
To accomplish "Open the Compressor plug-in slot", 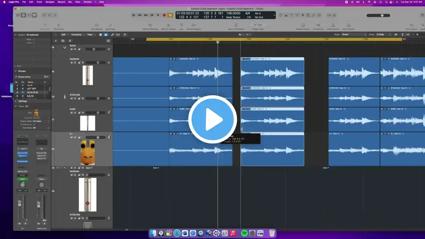I will click(22, 161).
